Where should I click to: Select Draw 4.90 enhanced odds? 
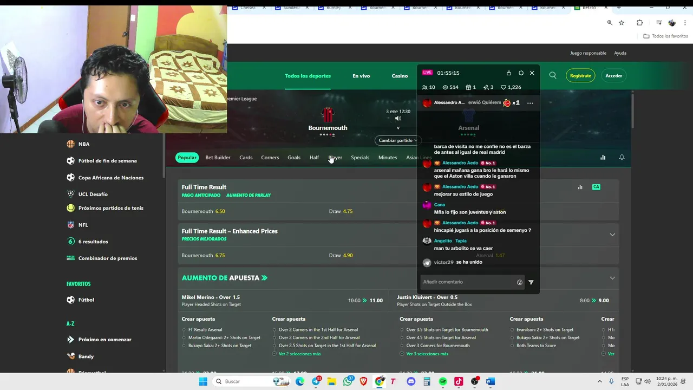341,255
